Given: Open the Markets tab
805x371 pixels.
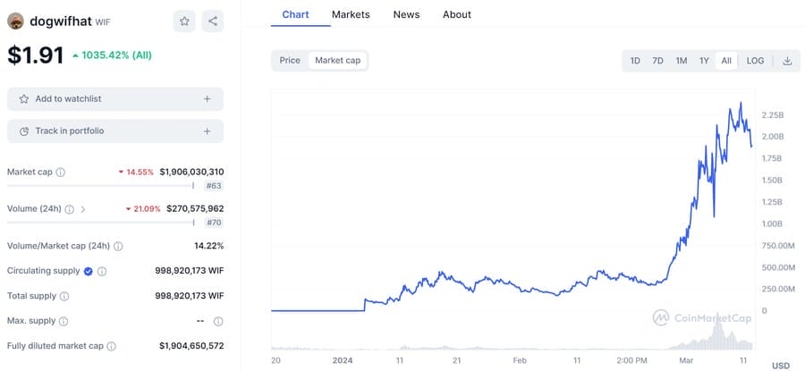Looking at the screenshot, I should pyautogui.click(x=350, y=14).
